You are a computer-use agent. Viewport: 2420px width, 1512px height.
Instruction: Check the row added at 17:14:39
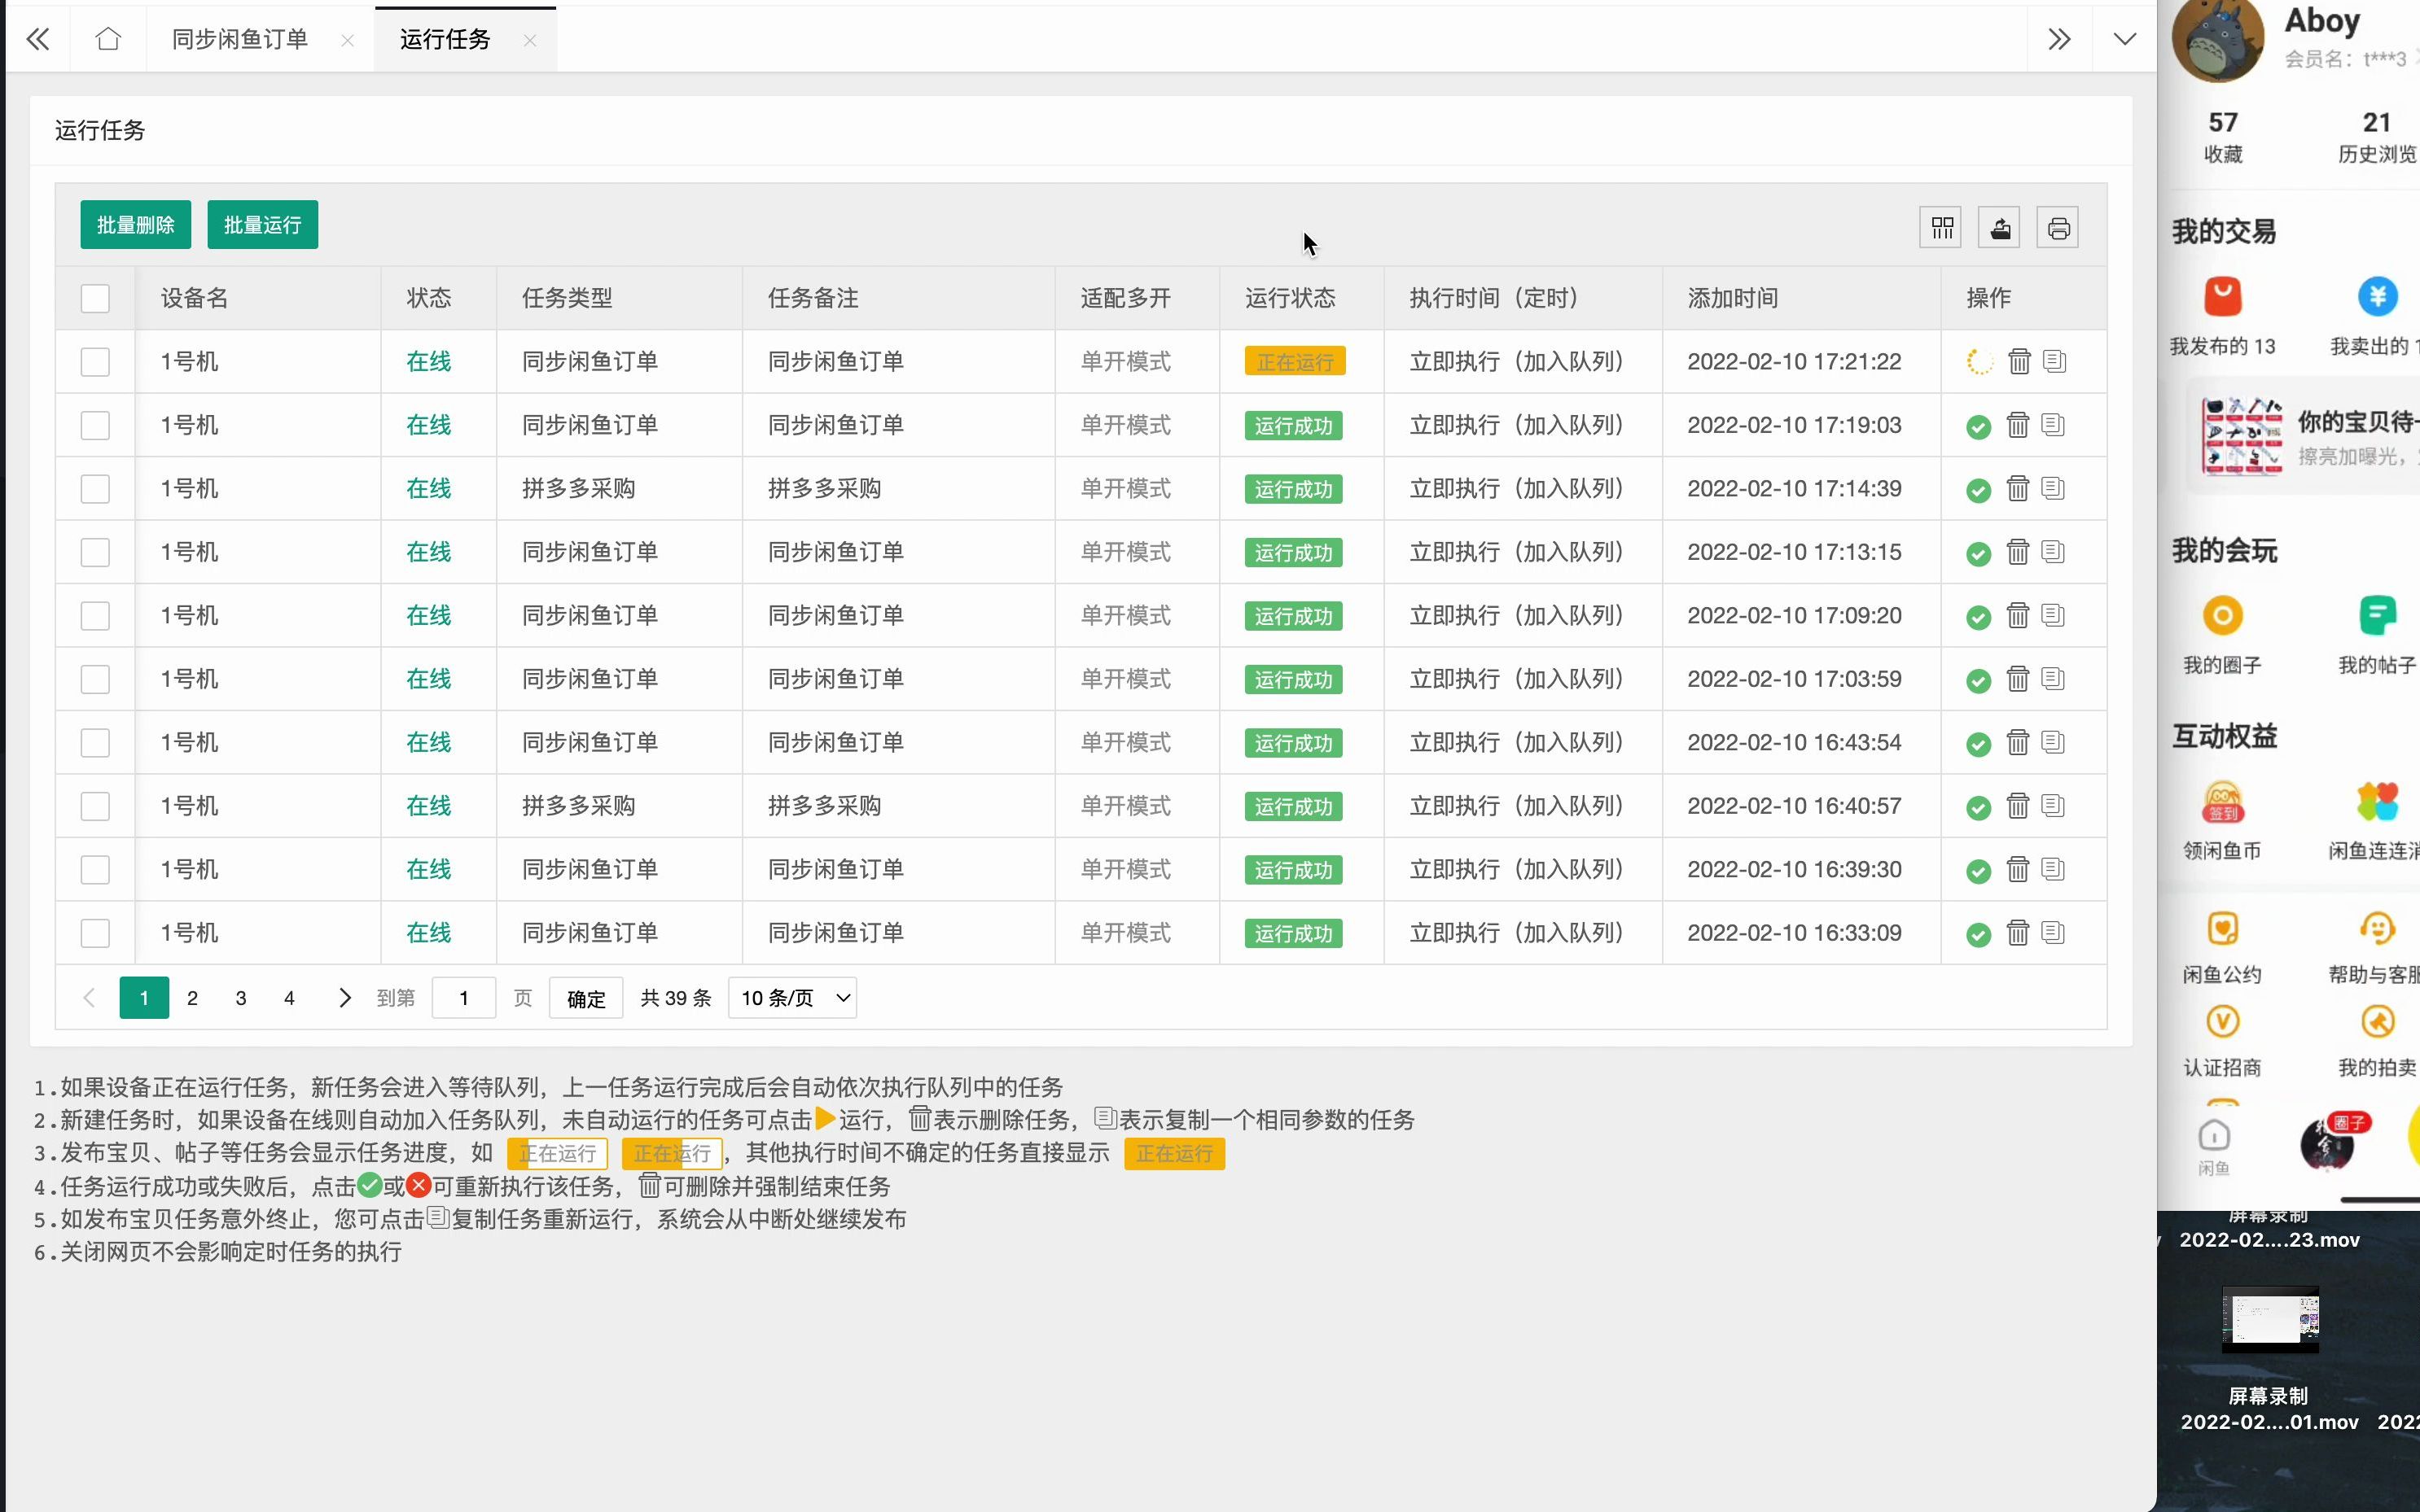pos(95,489)
